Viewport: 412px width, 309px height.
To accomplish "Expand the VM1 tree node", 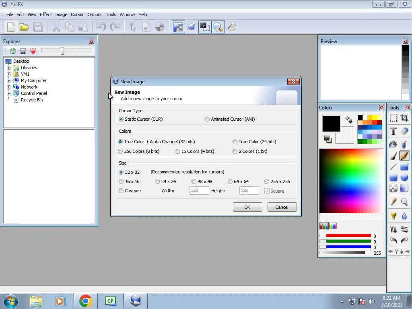I will (x=9, y=74).
